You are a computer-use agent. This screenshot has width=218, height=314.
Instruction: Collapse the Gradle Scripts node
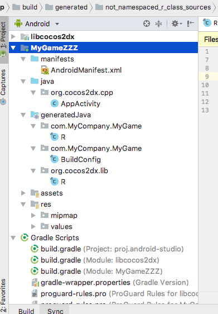click(x=13, y=238)
